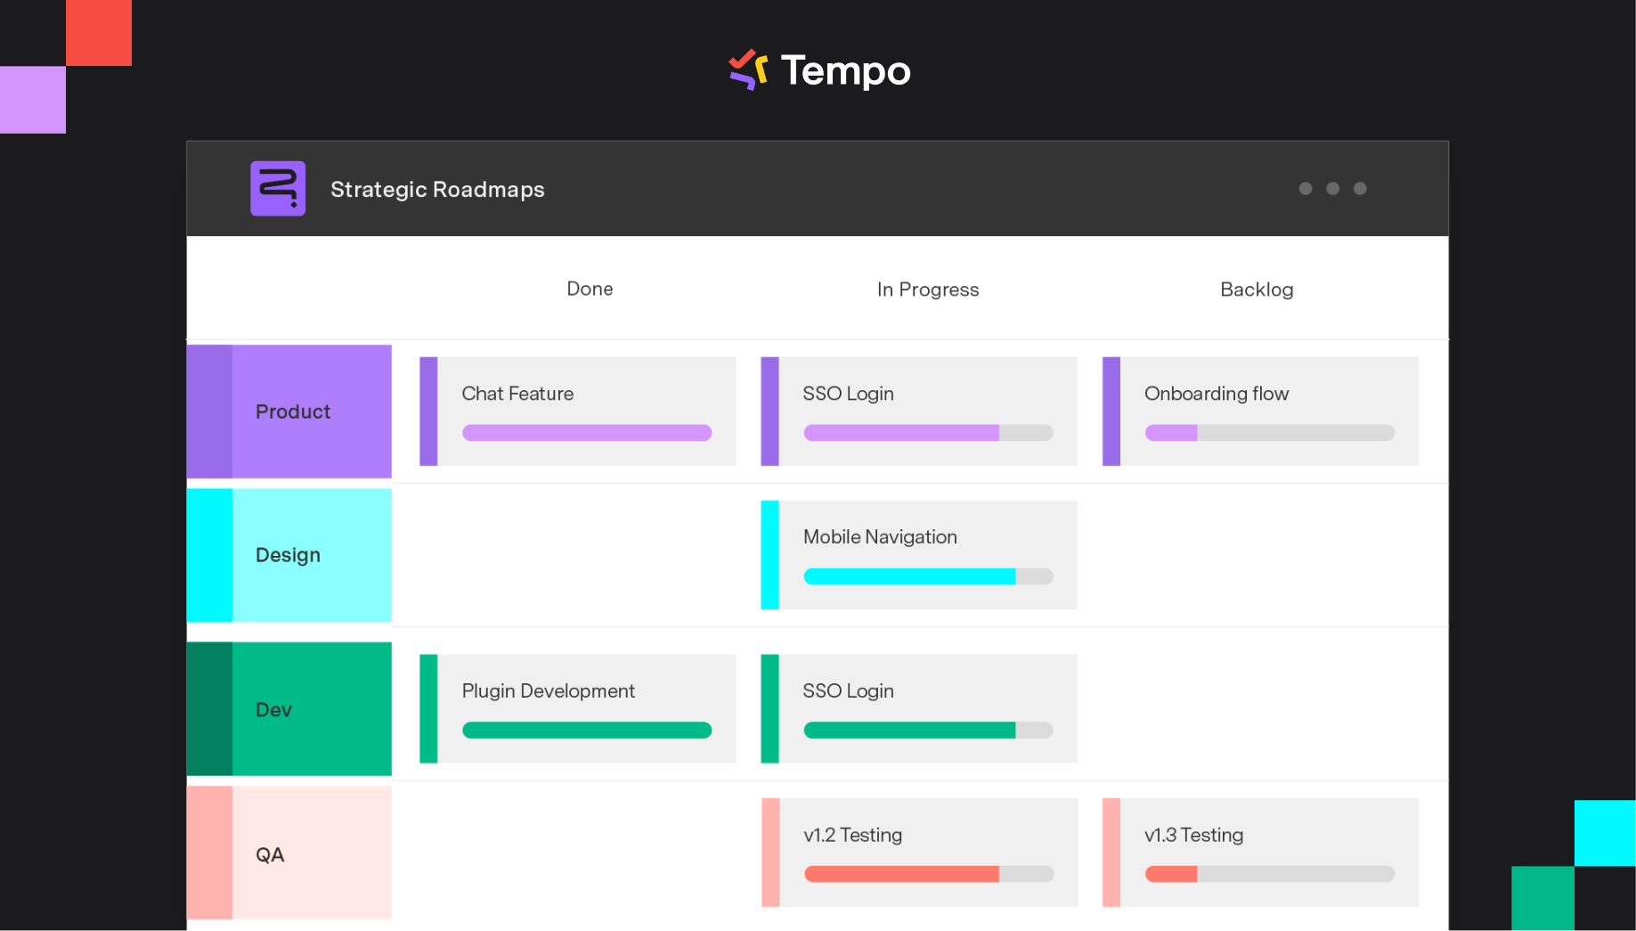Click the Tempo logo

point(819,70)
